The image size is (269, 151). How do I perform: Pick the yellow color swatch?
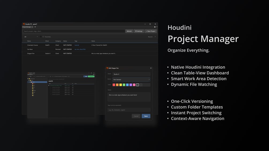(121, 85)
